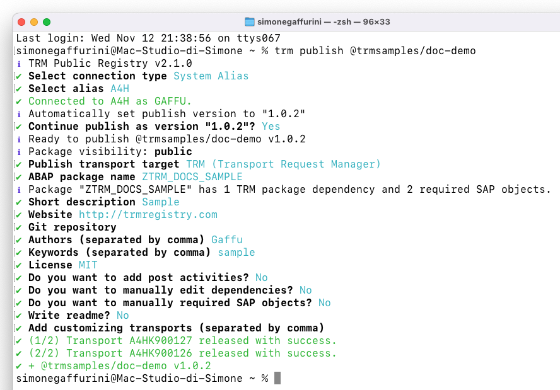The height and width of the screenshot is (390, 560).
Task: Click '(2/2) Transport A4HK900126 released' line
Action: point(182,353)
